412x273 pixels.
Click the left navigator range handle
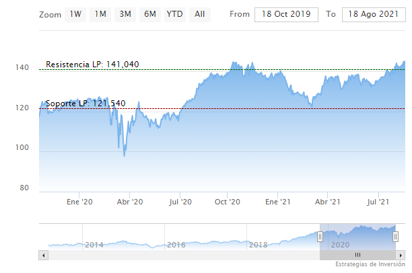pyautogui.click(x=320, y=236)
